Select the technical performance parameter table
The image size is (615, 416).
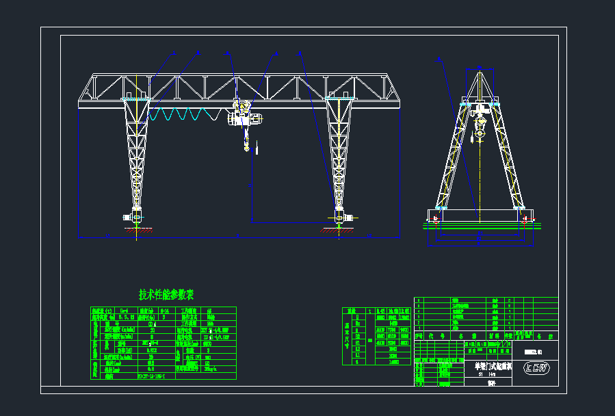tap(163, 343)
